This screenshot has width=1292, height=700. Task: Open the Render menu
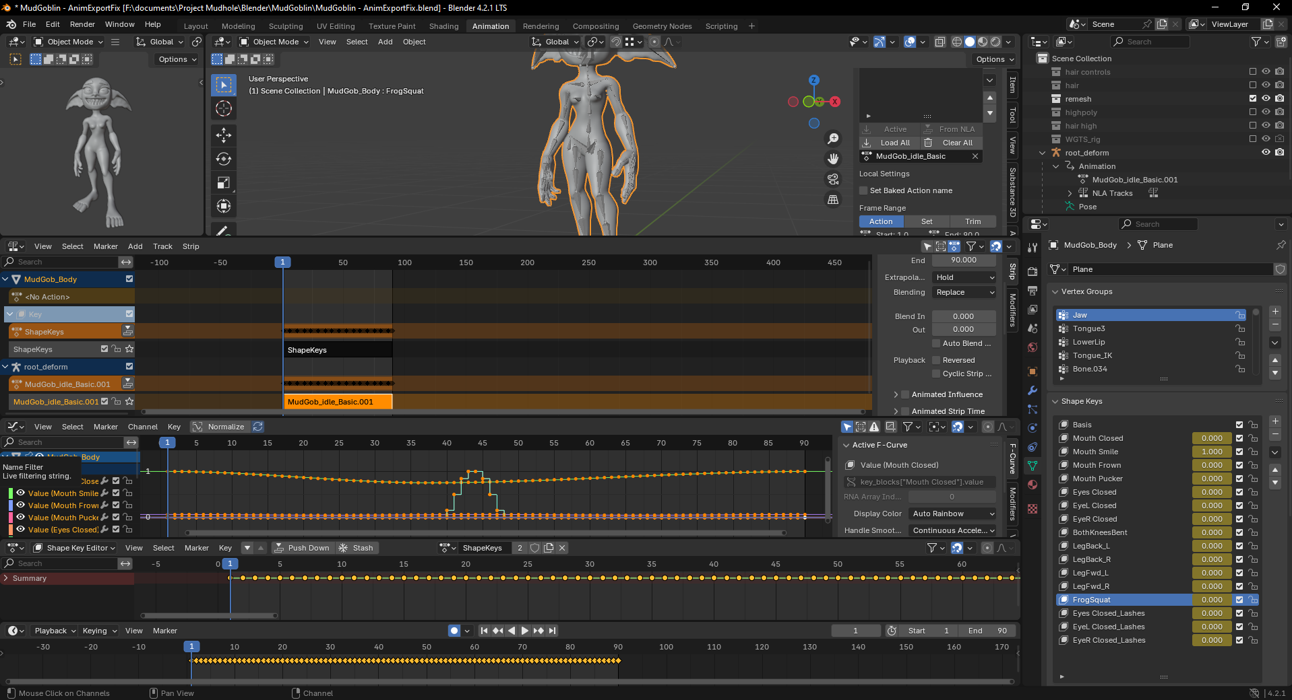click(x=82, y=24)
